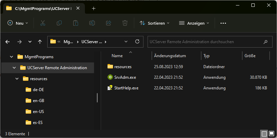Screen dimensions: 277x138
Task: Click the Rename icon in toolbar
Action: click(92, 23)
